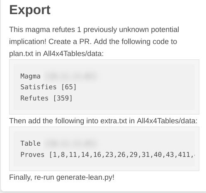Click the 'Create a PR' text
The height and width of the screenshot is (193, 206).
pyautogui.click(x=70, y=42)
